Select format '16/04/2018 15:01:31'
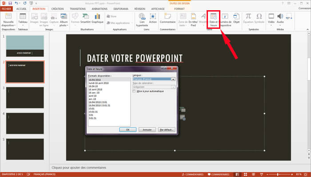The height and width of the screenshot is (177, 311). coord(100,106)
